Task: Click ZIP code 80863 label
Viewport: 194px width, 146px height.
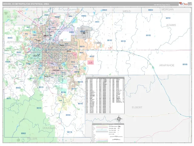Action: 23,134
